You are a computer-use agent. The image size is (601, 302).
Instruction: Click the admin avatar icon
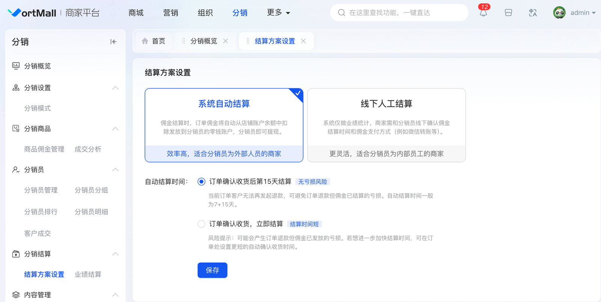pyautogui.click(x=559, y=13)
